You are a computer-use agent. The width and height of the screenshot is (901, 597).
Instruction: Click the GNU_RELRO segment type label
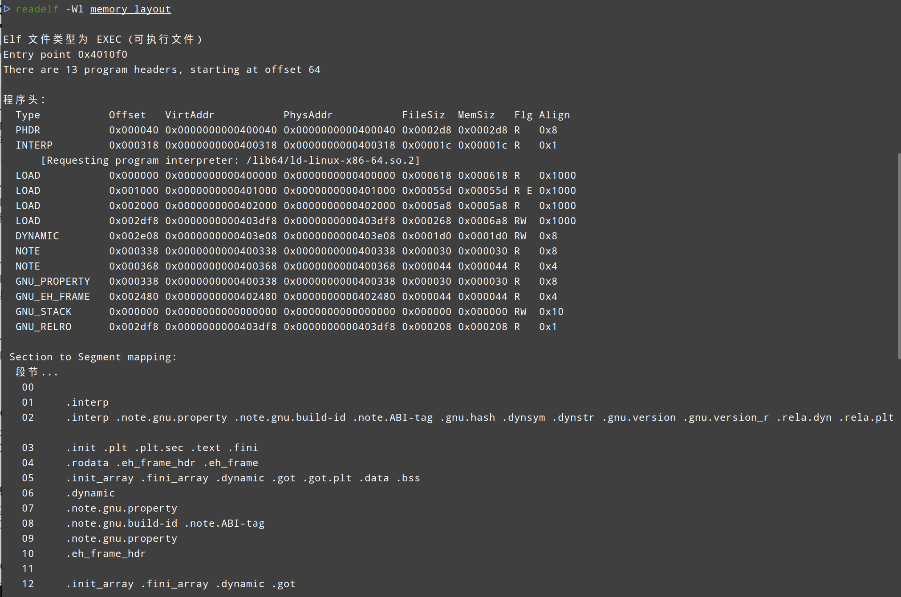click(43, 327)
